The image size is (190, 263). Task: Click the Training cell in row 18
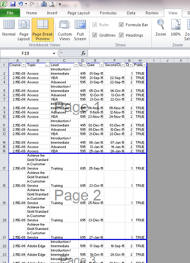[64, 179]
